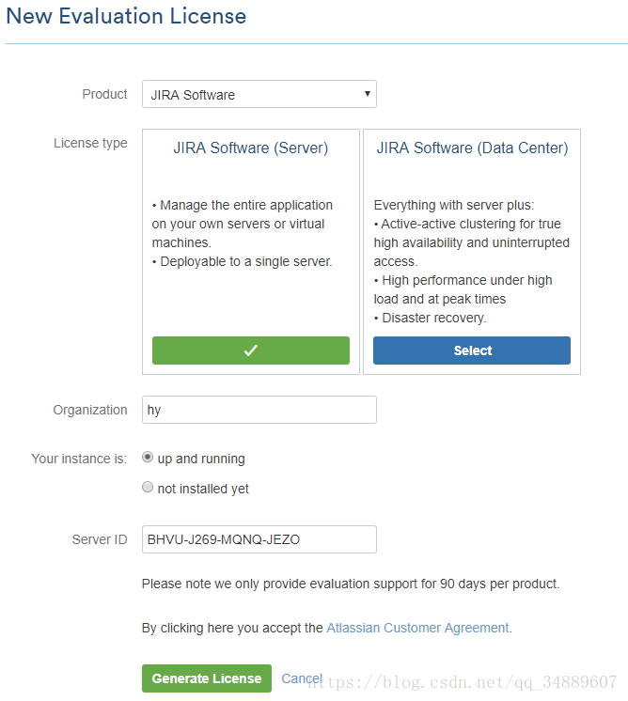628x701 pixels.
Task: Click the green checkmark Server license button
Action: pos(250,350)
